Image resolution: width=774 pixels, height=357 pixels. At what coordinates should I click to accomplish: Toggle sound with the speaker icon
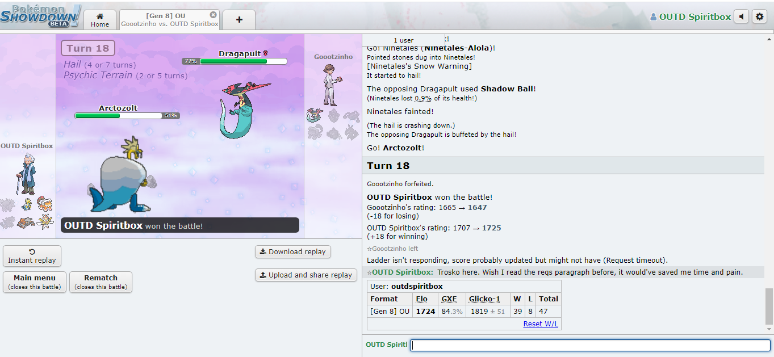741,16
